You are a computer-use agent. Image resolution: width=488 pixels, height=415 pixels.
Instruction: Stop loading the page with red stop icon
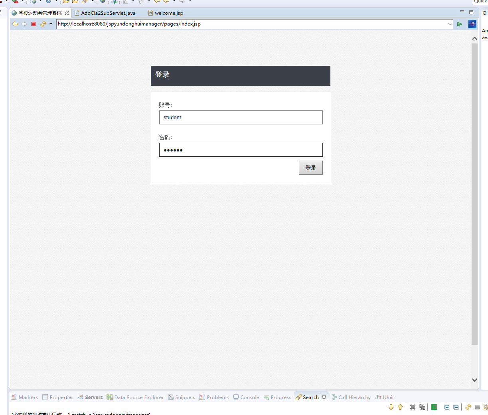coord(34,24)
